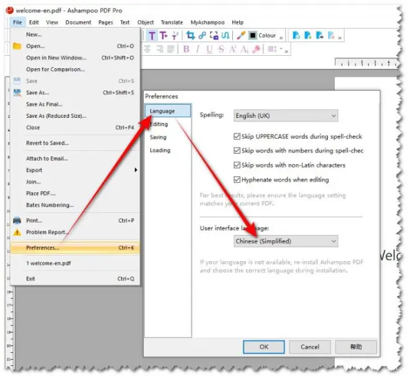
Task: Choose Save As... in File menu
Action: (75, 92)
